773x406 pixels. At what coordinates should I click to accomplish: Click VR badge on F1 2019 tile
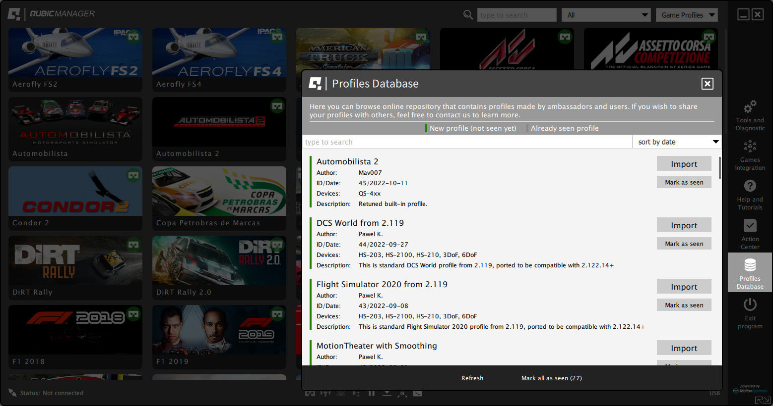click(277, 314)
